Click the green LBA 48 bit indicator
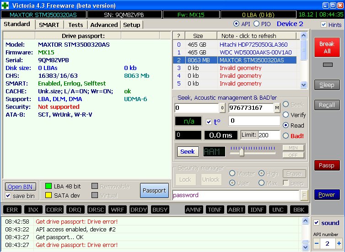 tap(48, 186)
